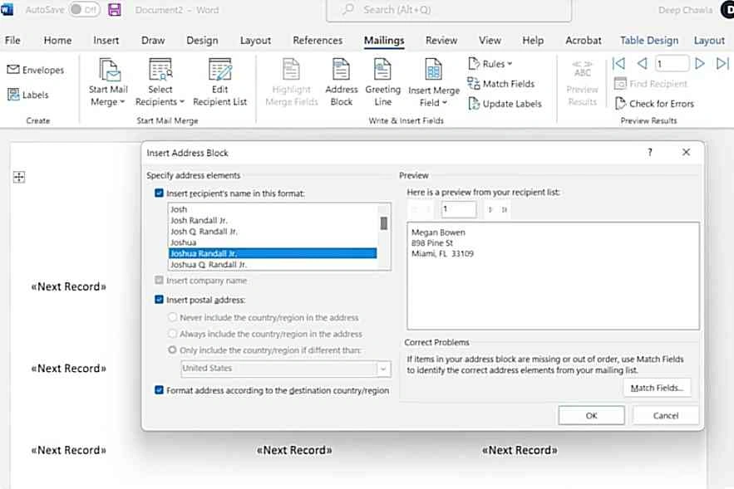734x489 pixels.
Task: Select name format 'Joshua Randall Jr.'
Action: 273,253
